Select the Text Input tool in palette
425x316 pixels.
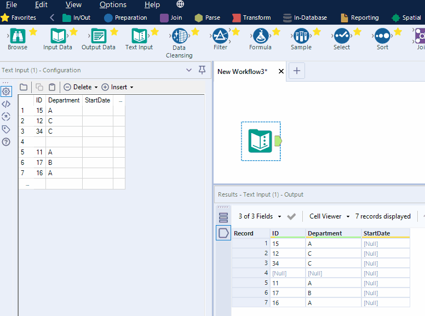coord(139,36)
